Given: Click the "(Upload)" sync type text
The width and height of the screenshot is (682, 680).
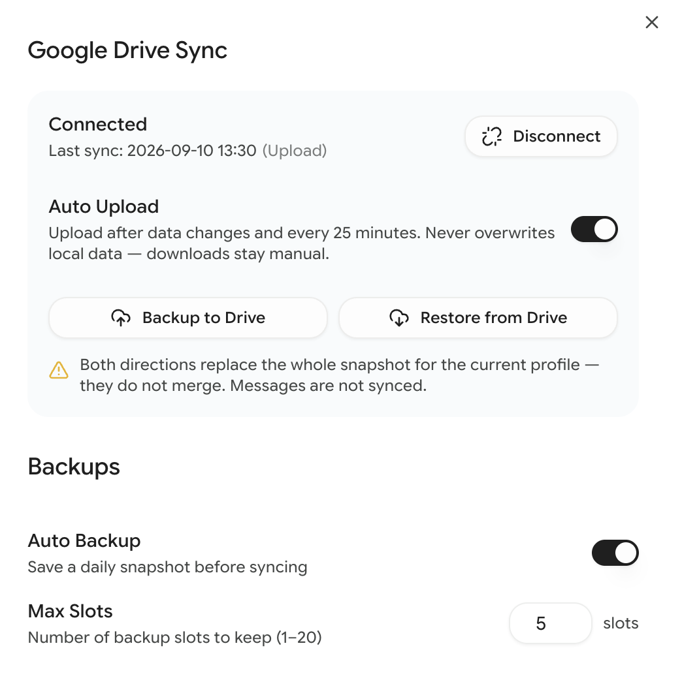Looking at the screenshot, I should tap(295, 151).
